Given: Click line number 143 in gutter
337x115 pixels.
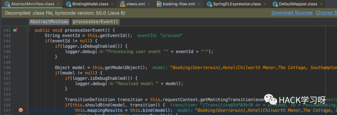Looking at the screenshot, I should 7,36.
